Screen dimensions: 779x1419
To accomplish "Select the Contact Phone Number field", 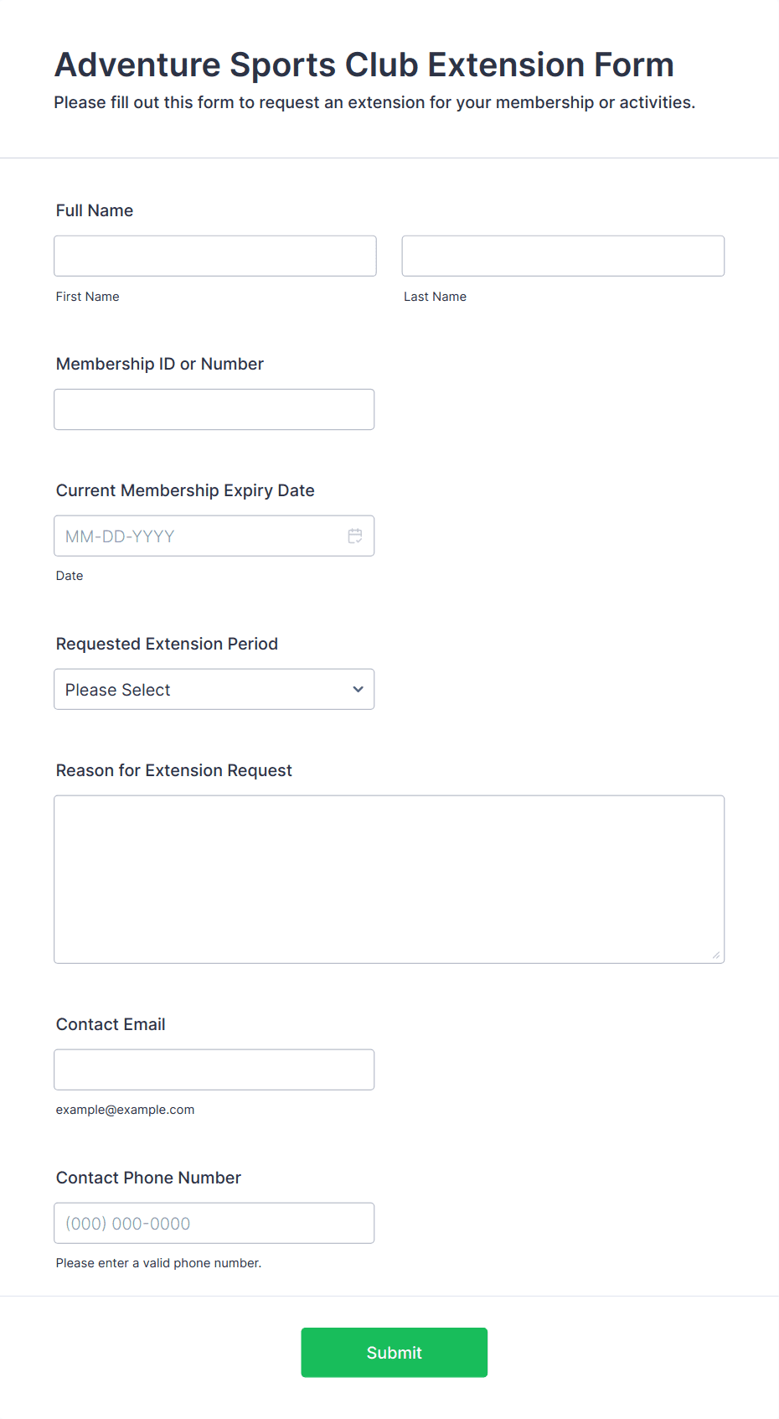I will 214,1223.
